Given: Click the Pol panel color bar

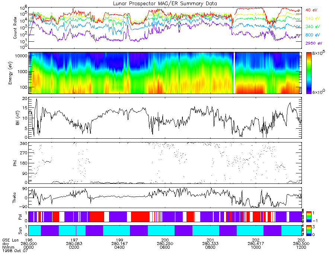Looking at the screenshot, I should [x=309, y=217].
